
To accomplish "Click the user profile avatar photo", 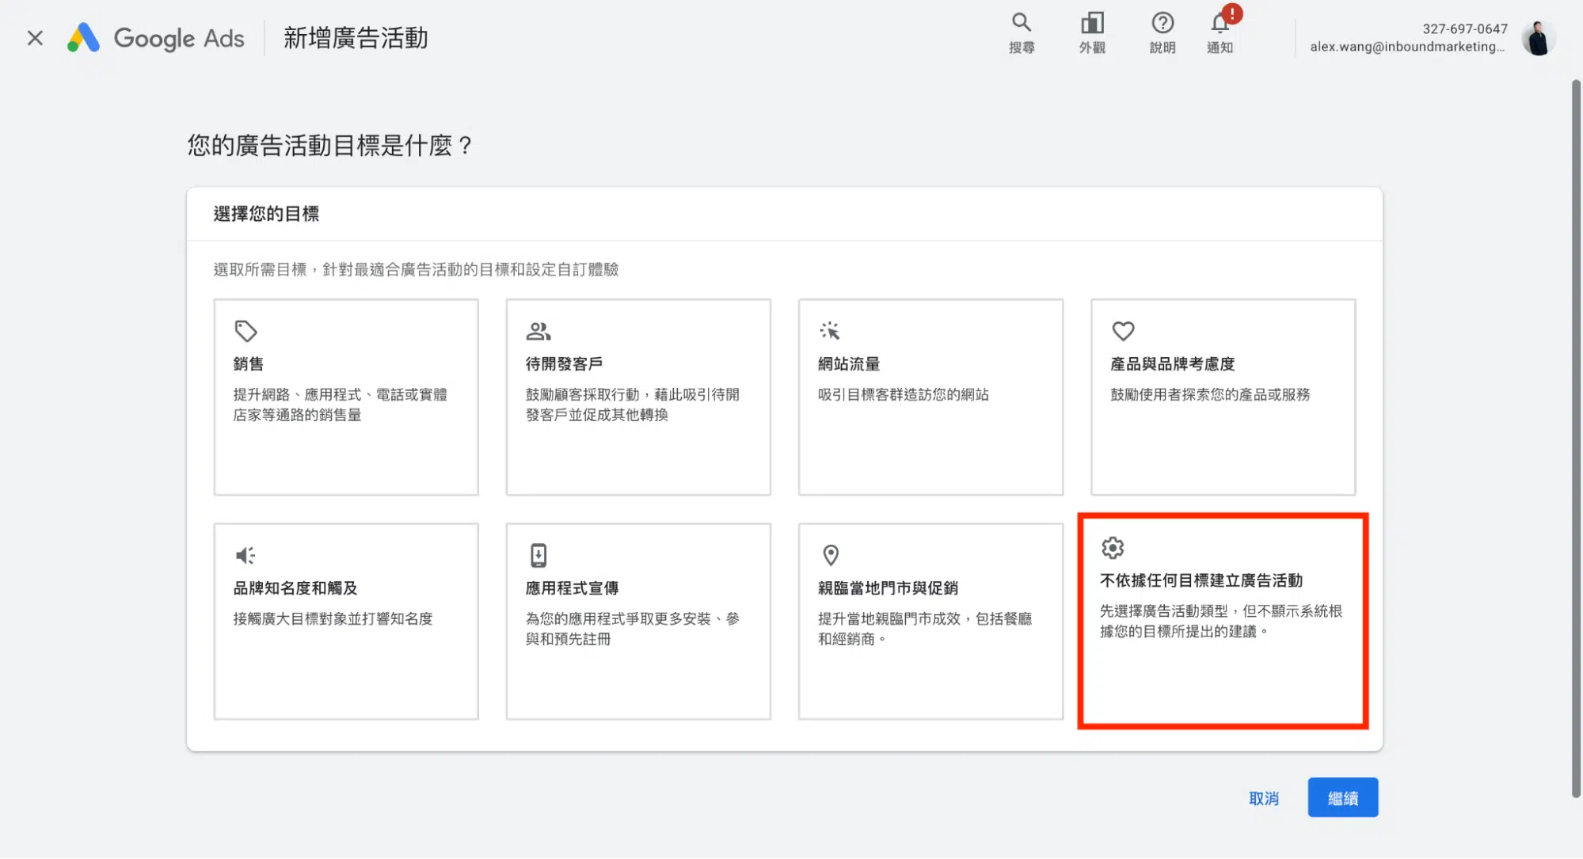I will (1539, 38).
